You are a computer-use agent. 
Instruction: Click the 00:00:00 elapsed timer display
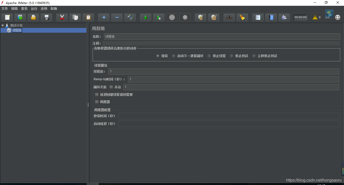tap(300, 17)
